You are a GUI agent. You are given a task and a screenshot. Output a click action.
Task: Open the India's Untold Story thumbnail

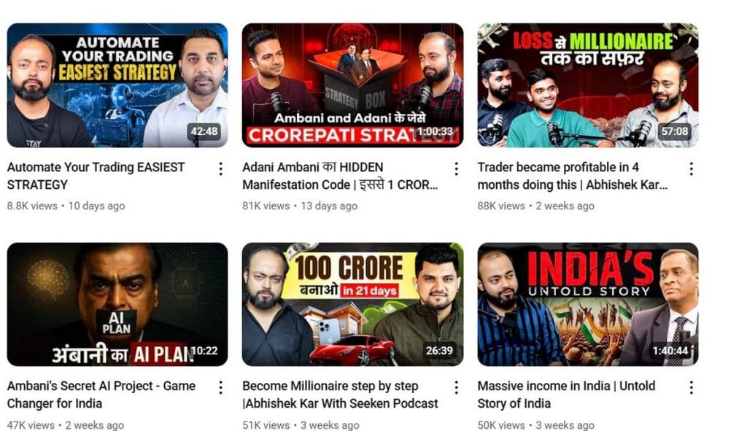pyautogui.click(x=588, y=304)
